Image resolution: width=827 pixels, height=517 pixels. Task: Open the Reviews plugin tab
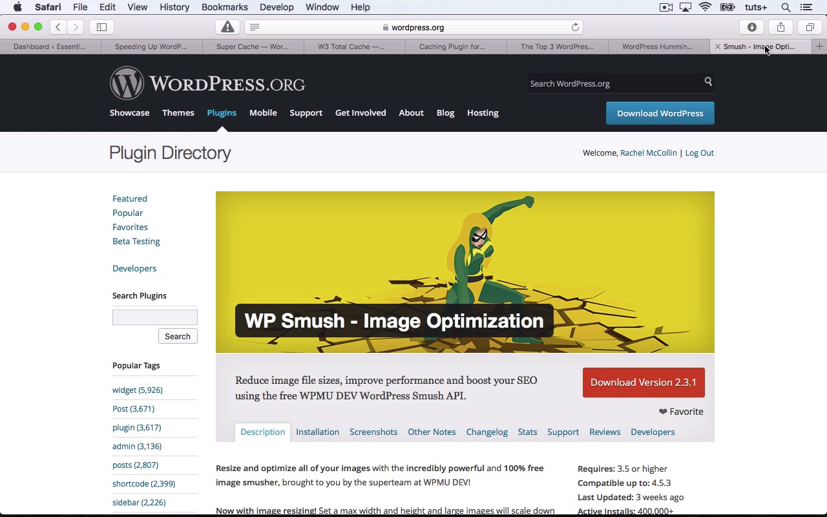605,432
